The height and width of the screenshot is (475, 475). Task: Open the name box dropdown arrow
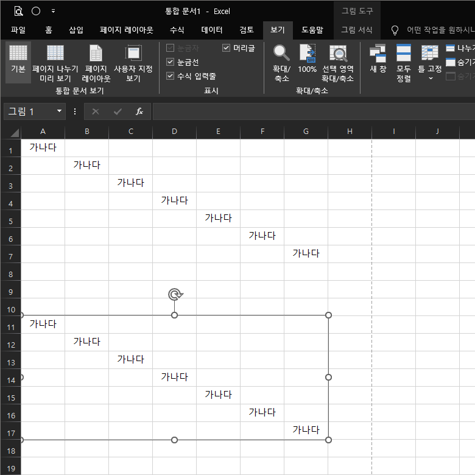[60, 111]
